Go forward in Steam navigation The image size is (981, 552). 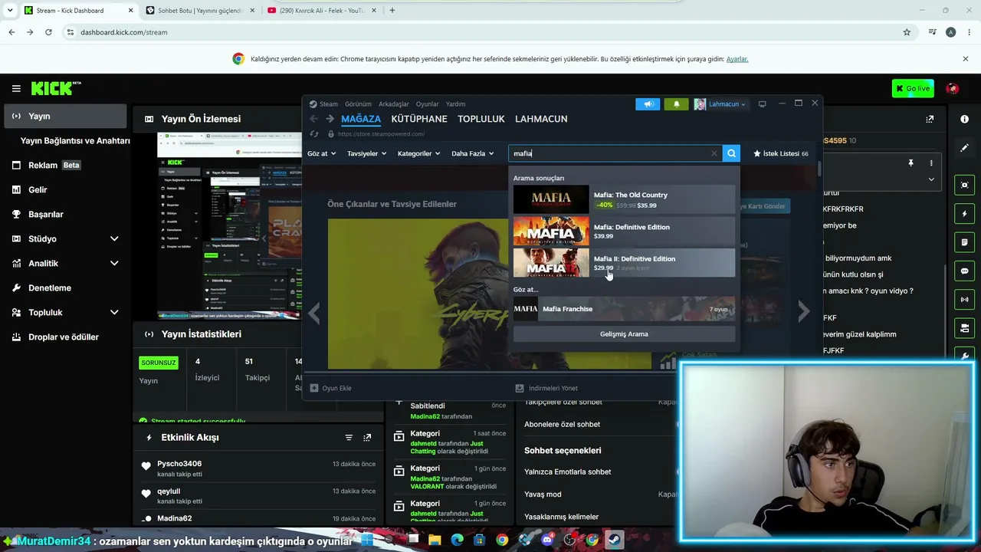click(x=330, y=119)
